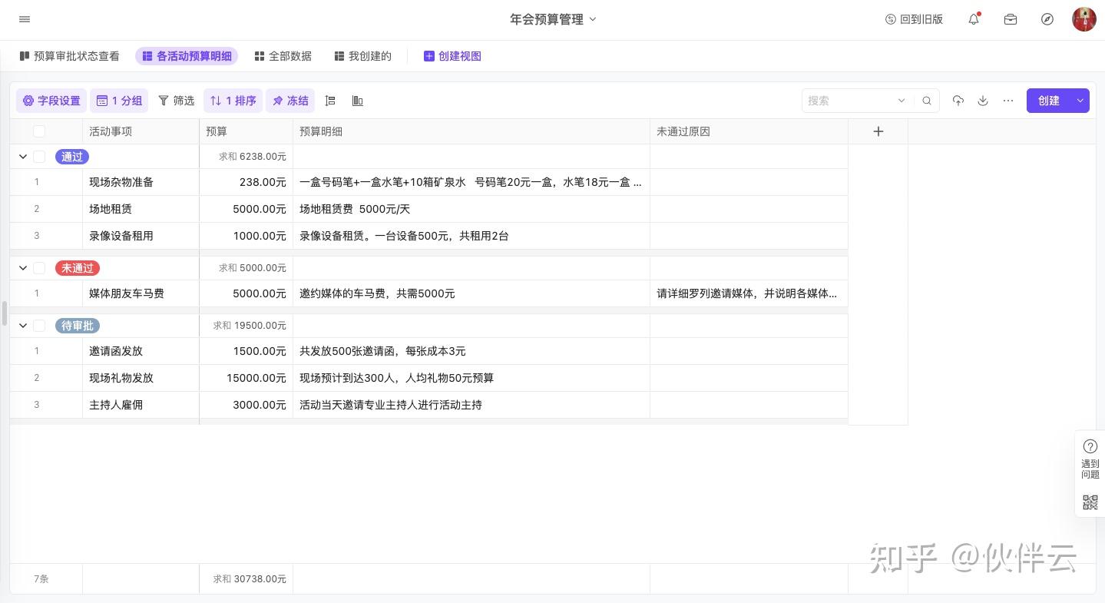Screen dimensions: 1105x603
Task: Open the 请详细罗列邀请媒体 reason cell
Action: tap(749, 293)
